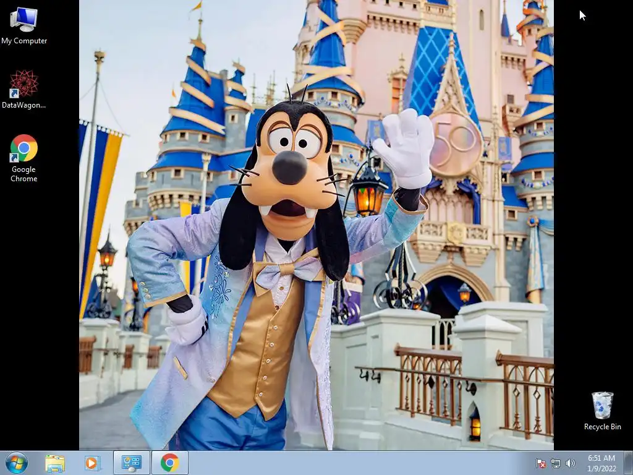633x475 pixels.
Task: Click the "DataWagon..." icon label
Action: [x=24, y=105]
